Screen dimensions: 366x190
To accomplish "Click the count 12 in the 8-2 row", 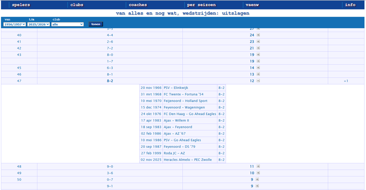I will (252, 81).
